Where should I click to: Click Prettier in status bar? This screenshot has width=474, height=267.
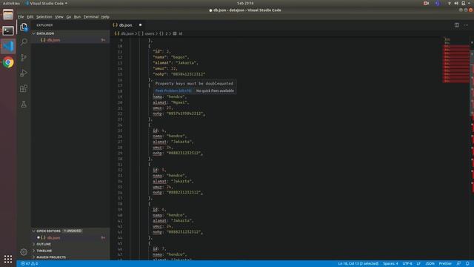pos(445,264)
